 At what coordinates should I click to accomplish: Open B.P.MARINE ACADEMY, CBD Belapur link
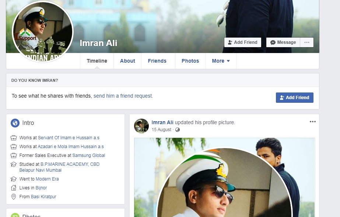pos(59,167)
